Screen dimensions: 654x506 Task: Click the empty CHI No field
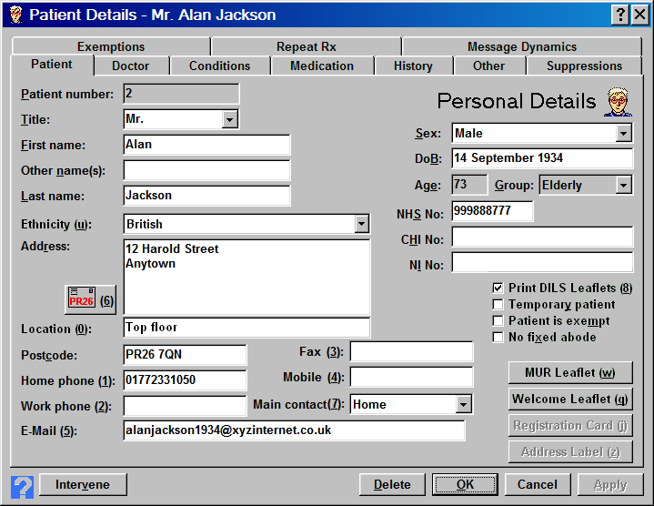pos(542,237)
